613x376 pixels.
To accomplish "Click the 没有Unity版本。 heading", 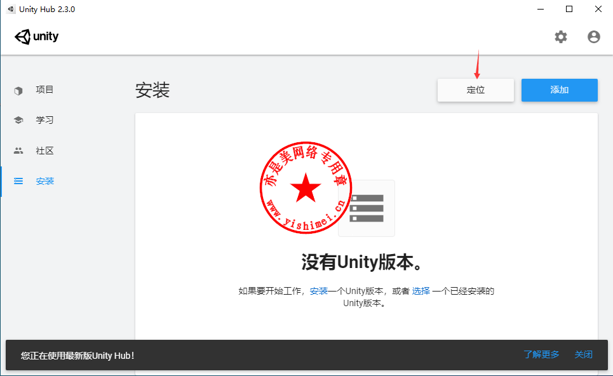I will click(362, 262).
